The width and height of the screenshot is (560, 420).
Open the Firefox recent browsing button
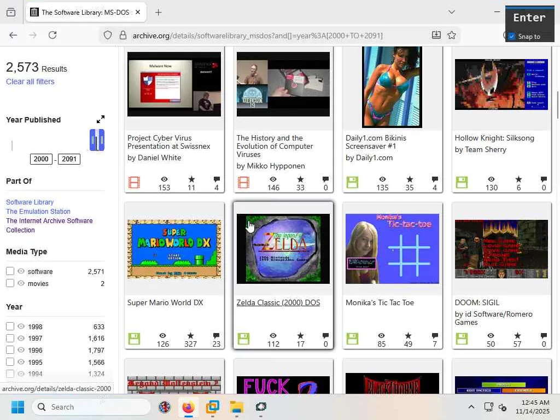(11, 12)
